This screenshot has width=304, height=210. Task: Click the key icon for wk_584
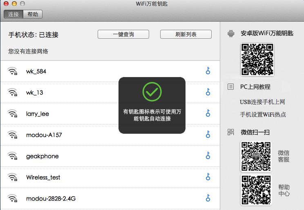coord(208,71)
